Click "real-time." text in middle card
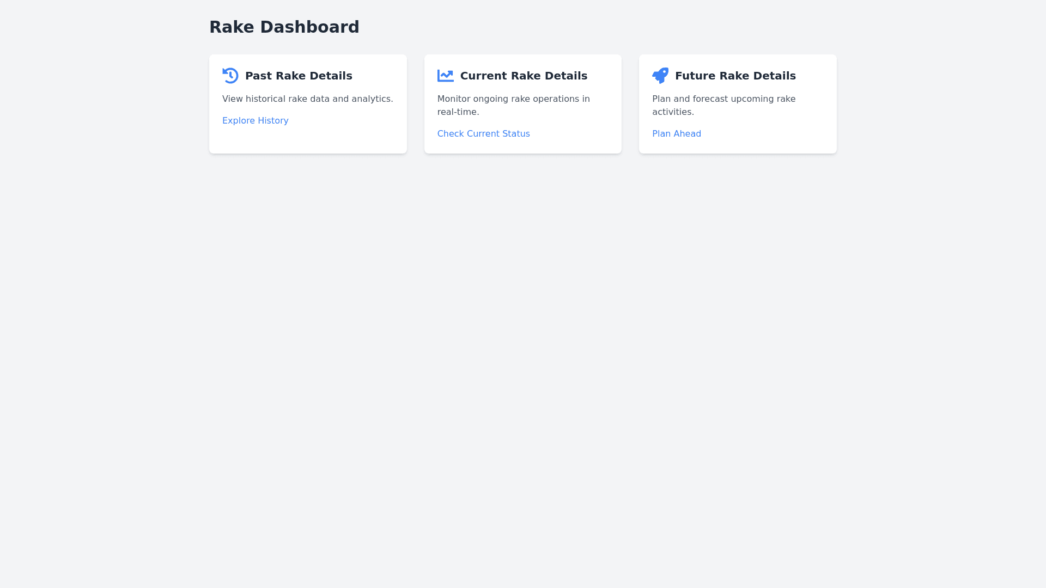The height and width of the screenshot is (588, 1046). pos(458,112)
